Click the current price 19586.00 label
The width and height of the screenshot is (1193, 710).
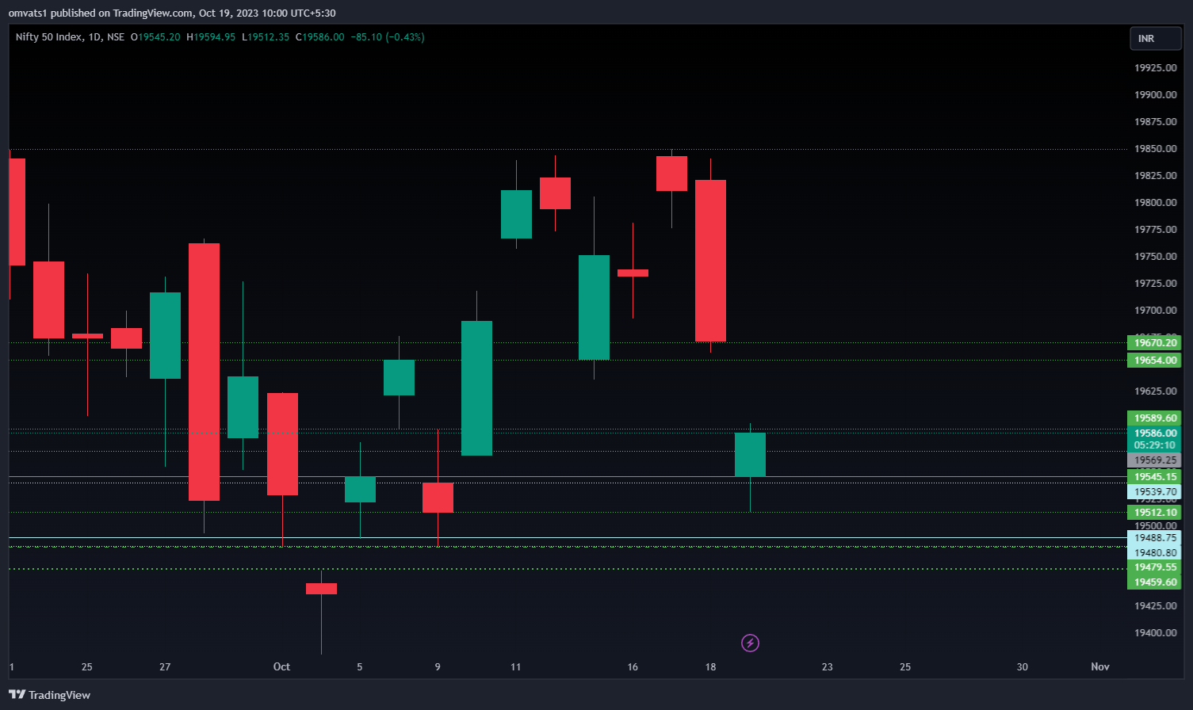click(1154, 433)
